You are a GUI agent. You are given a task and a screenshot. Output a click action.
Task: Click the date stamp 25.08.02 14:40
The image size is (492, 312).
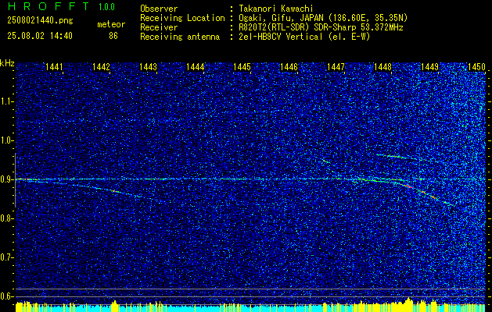[40, 36]
